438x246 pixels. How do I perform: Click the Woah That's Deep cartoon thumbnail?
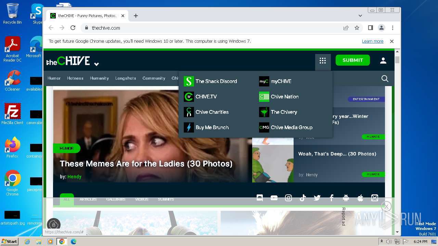pos(273,164)
